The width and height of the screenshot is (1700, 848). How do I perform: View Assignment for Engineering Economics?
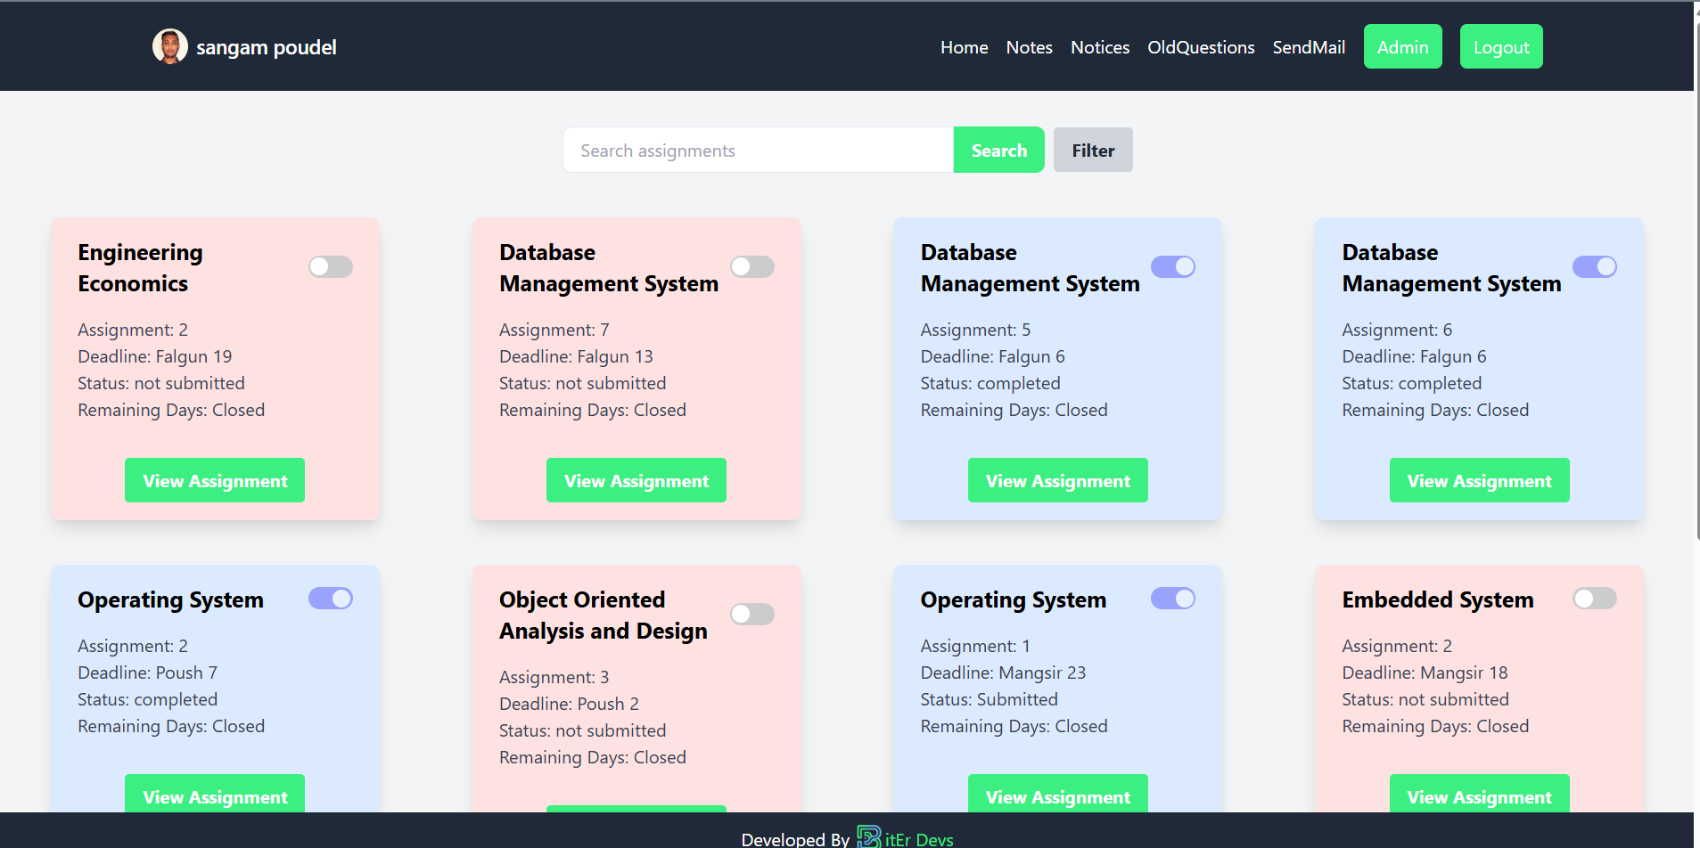214,480
